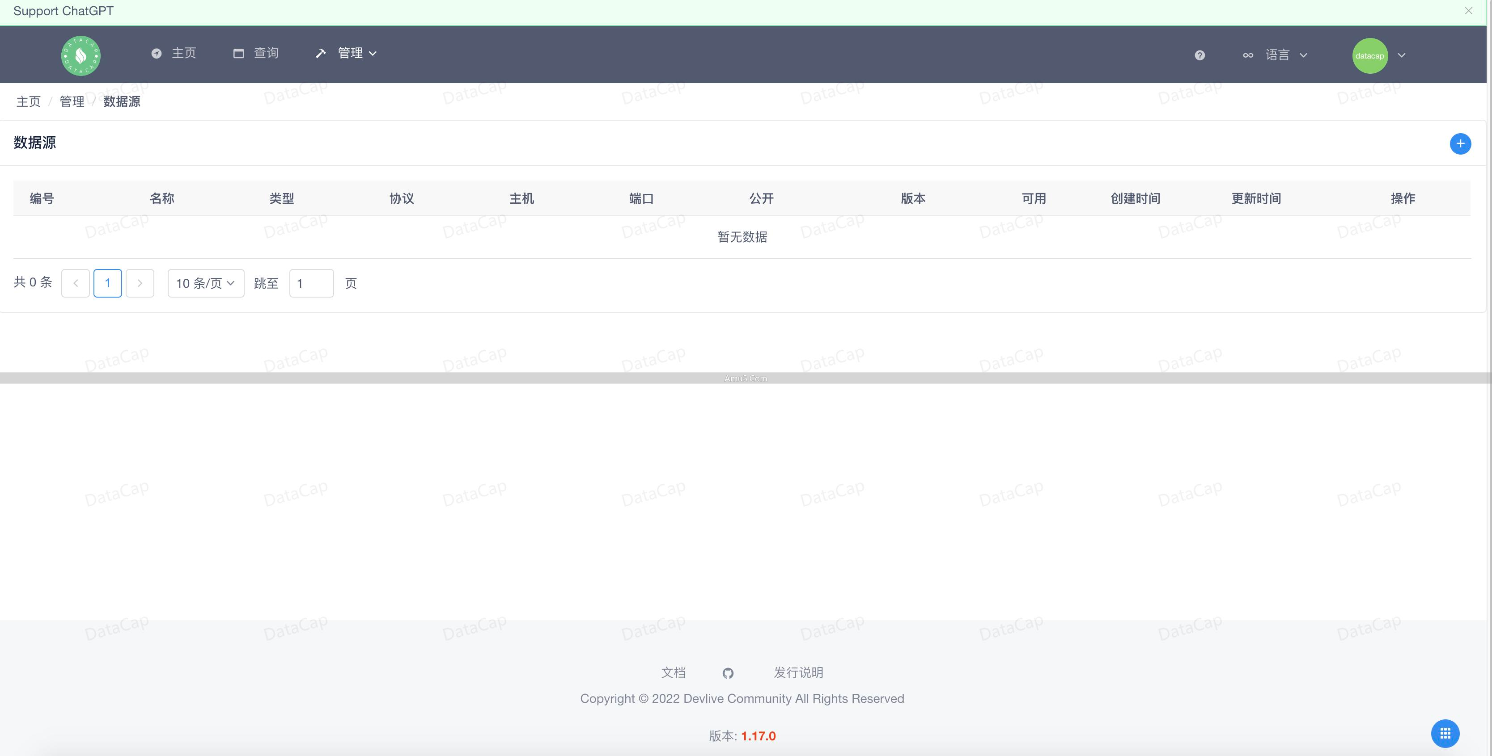The image size is (1492, 756).
Task: Open the 发行说明 release notes link
Action: click(x=798, y=673)
